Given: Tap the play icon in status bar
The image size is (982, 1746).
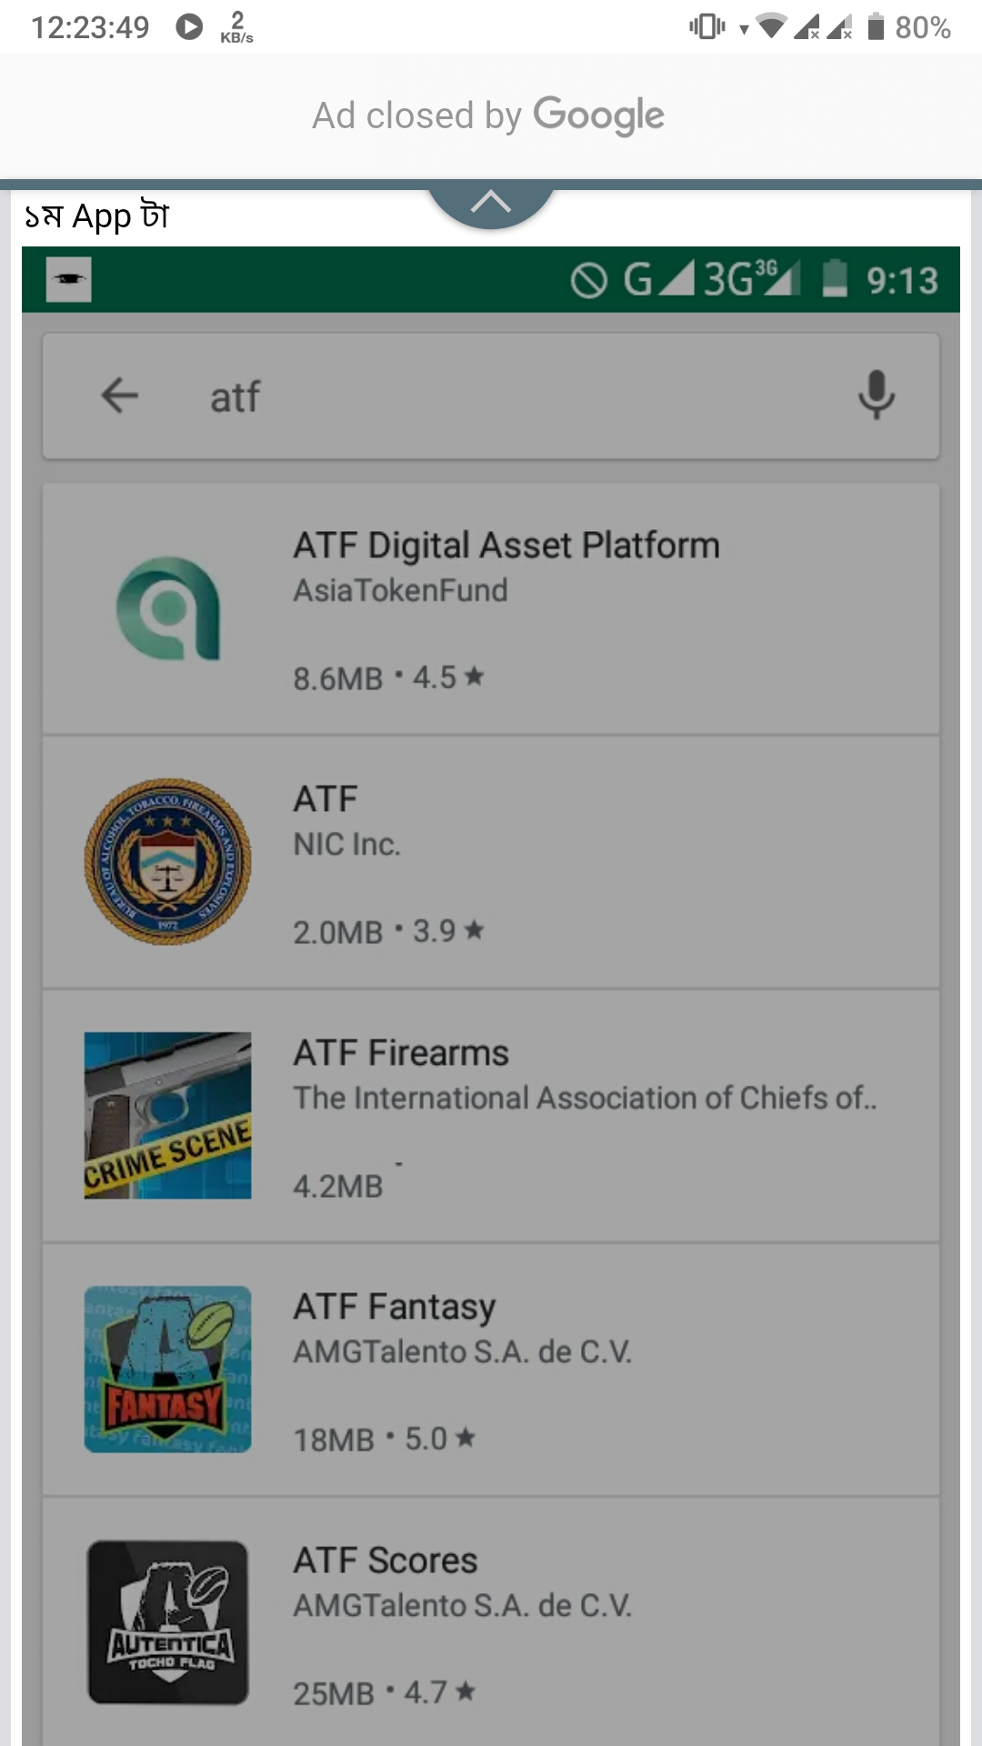Looking at the screenshot, I should pyautogui.click(x=189, y=26).
